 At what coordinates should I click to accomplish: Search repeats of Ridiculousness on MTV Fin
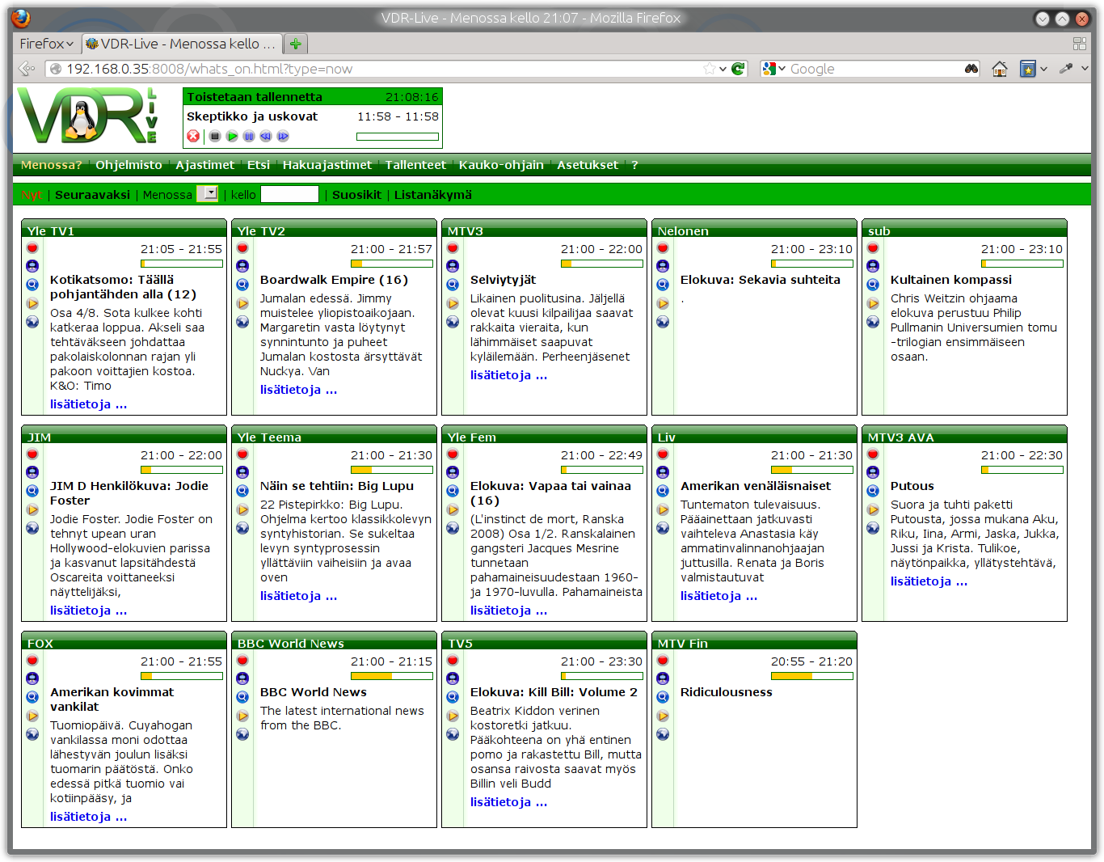[x=663, y=697]
